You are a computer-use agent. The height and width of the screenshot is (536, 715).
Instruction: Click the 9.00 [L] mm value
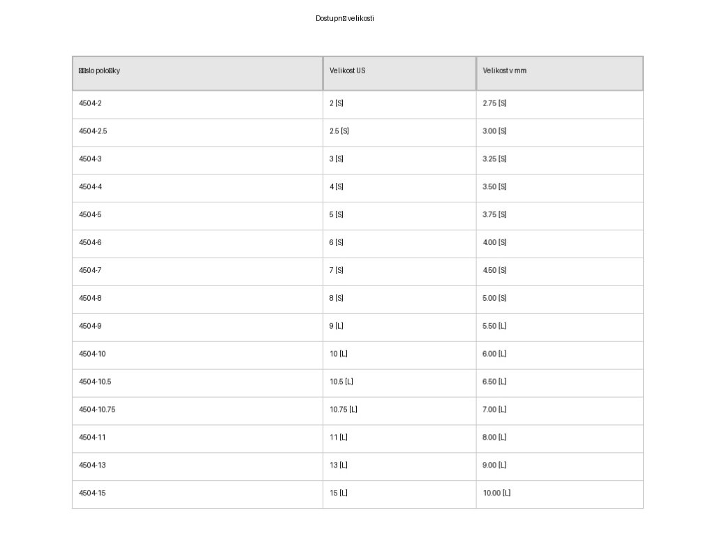coord(494,466)
